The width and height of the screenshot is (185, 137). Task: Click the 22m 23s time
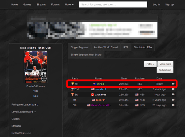click(124, 95)
